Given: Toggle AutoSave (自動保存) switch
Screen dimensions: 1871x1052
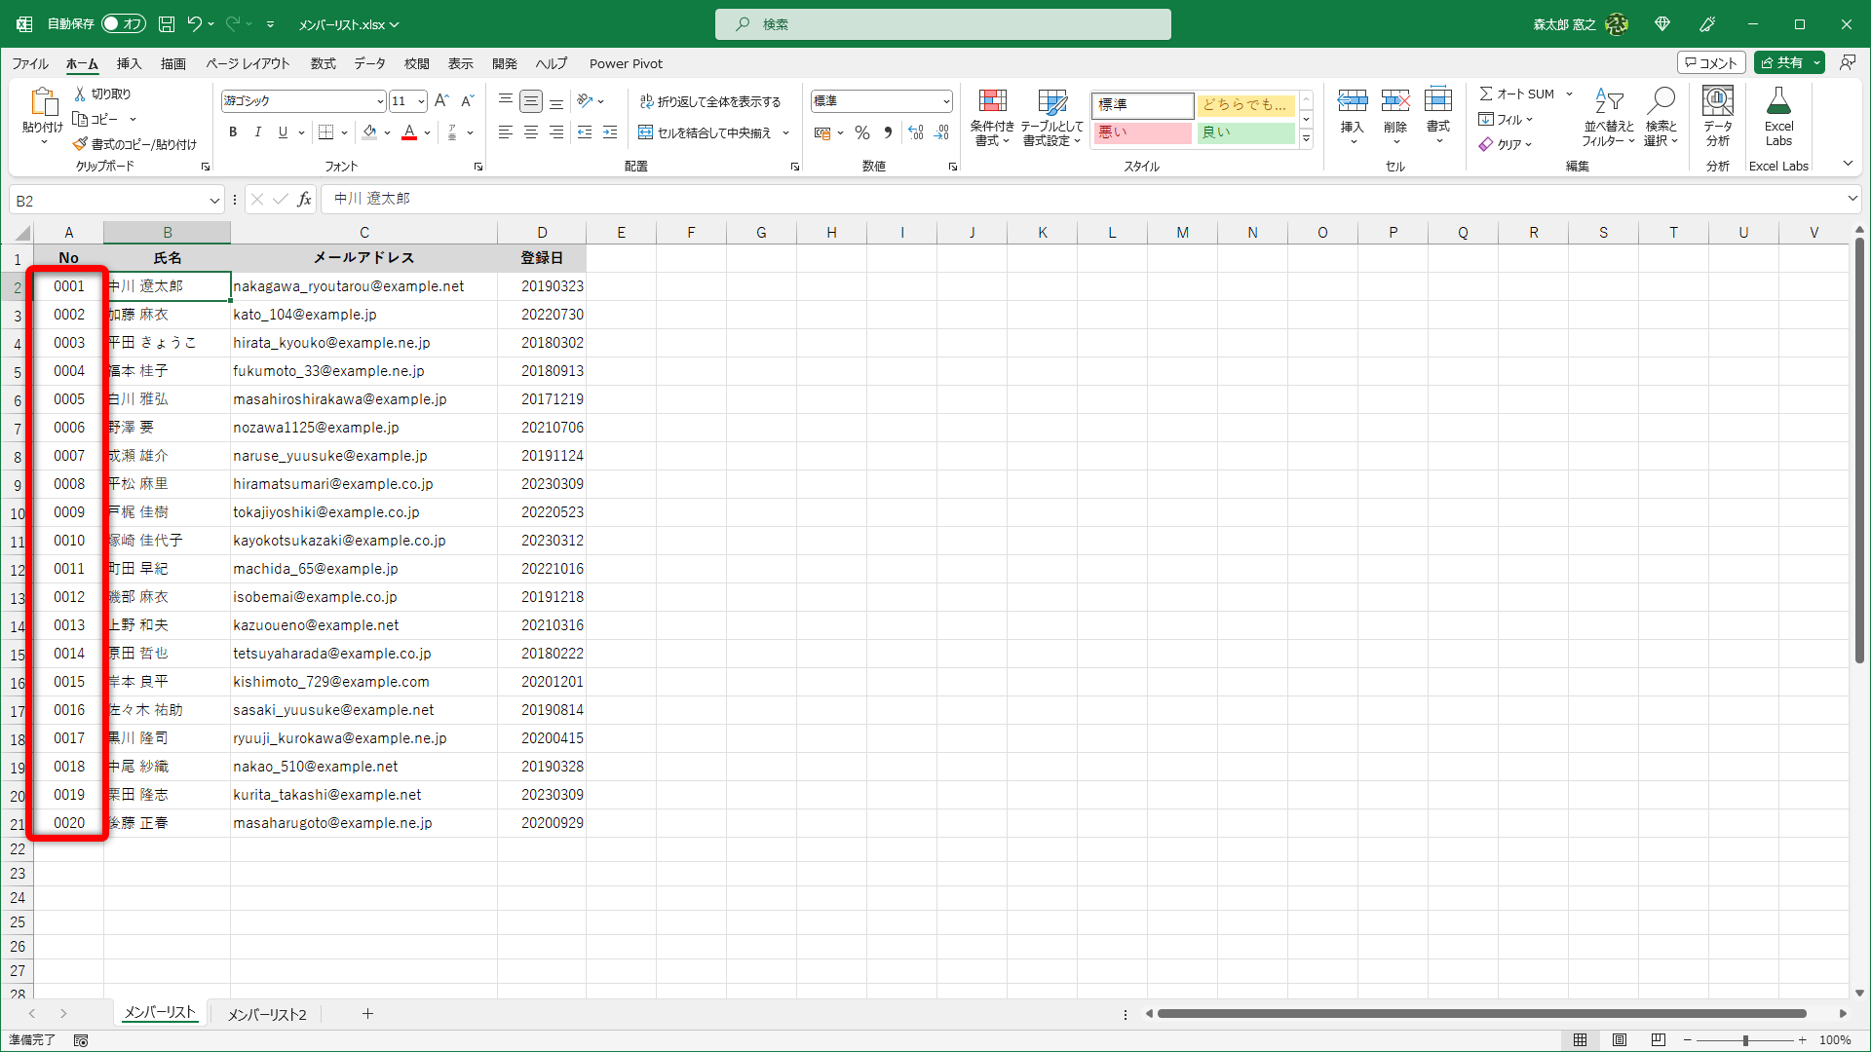Looking at the screenshot, I should click(123, 24).
